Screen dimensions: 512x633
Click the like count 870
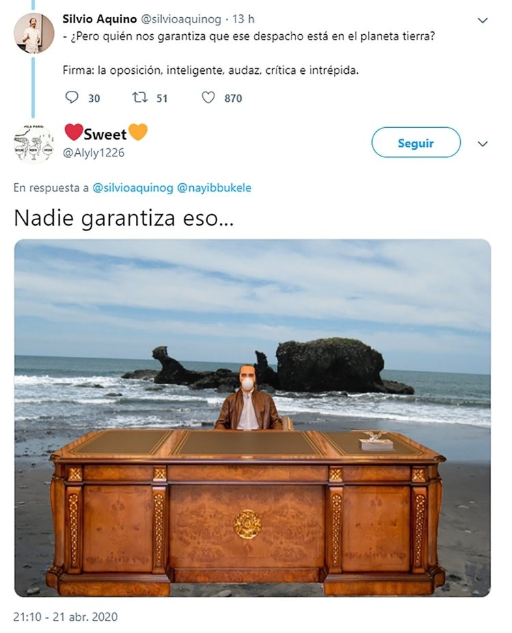[x=233, y=98]
